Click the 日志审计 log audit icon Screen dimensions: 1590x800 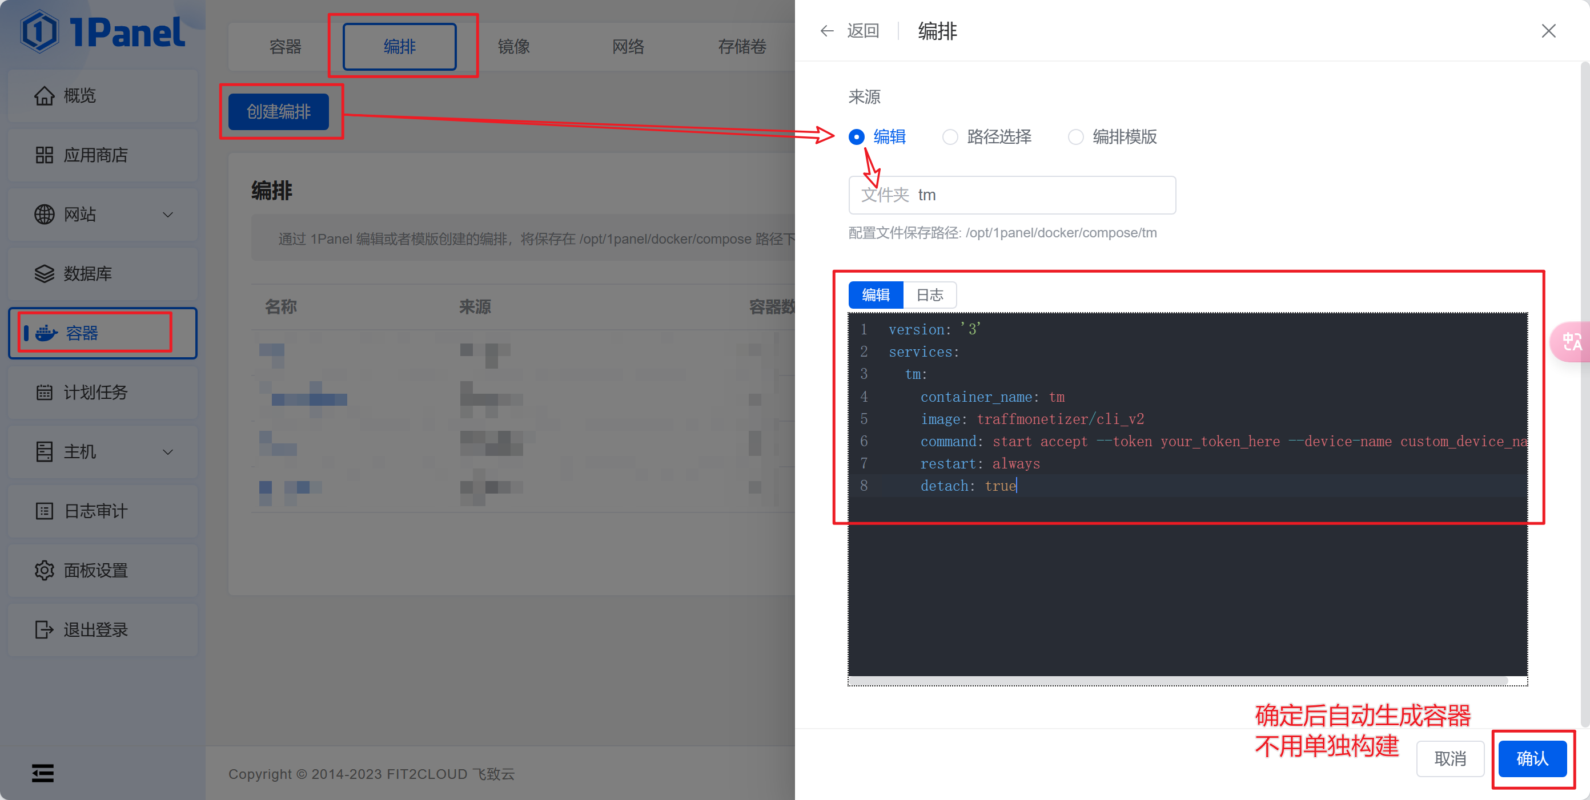[45, 511]
